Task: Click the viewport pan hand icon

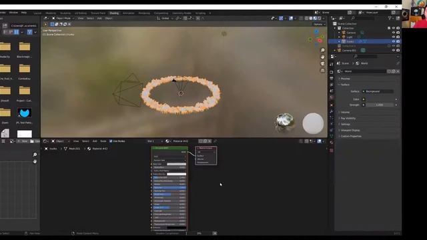Action: pos(323,57)
